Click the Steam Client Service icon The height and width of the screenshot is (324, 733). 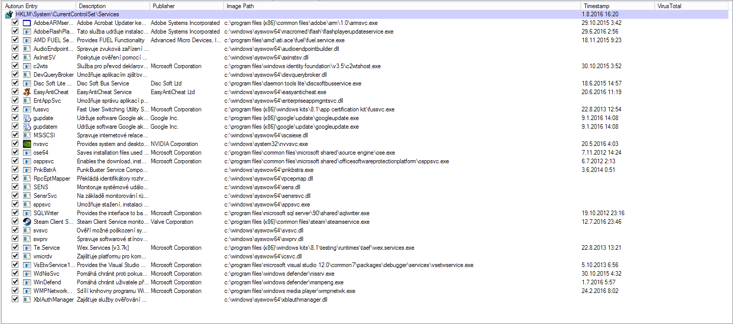coord(27,222)
